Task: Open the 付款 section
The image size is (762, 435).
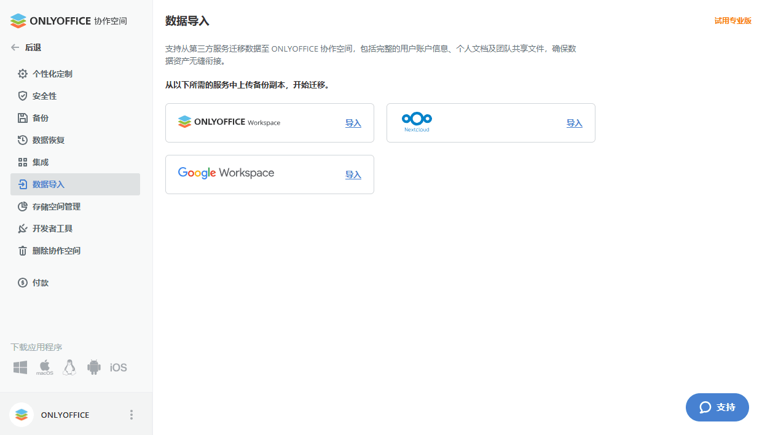Action: coord(75,283)
